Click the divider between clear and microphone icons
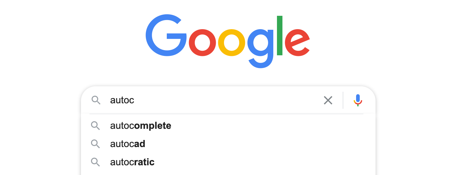 coord(343,100)
